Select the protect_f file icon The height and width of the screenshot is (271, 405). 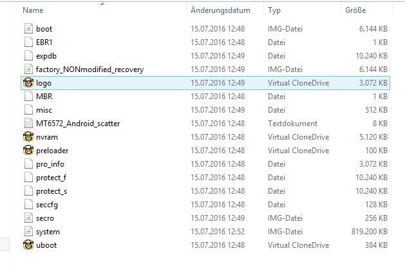28,178
